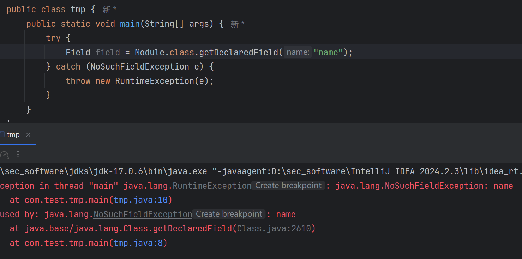Click the NoSuchFieldException link on Caused by line
Image resolution: width=522 pixels, height=259 pixels.
tap(143, 215)
